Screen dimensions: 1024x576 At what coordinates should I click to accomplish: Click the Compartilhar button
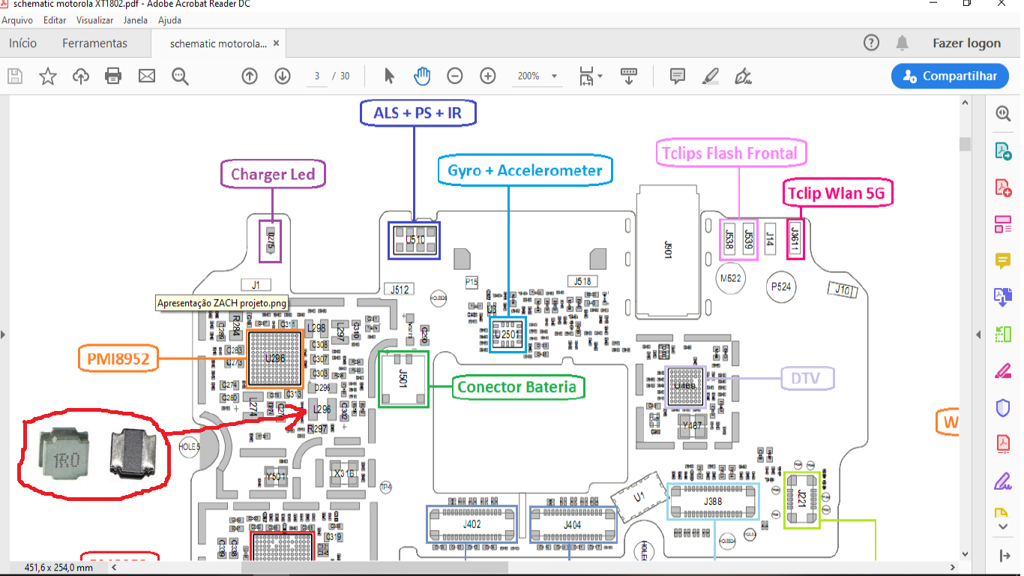[x=950, y=76]
